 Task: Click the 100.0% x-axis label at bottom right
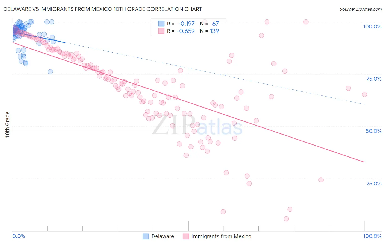(x=372, y=236)
